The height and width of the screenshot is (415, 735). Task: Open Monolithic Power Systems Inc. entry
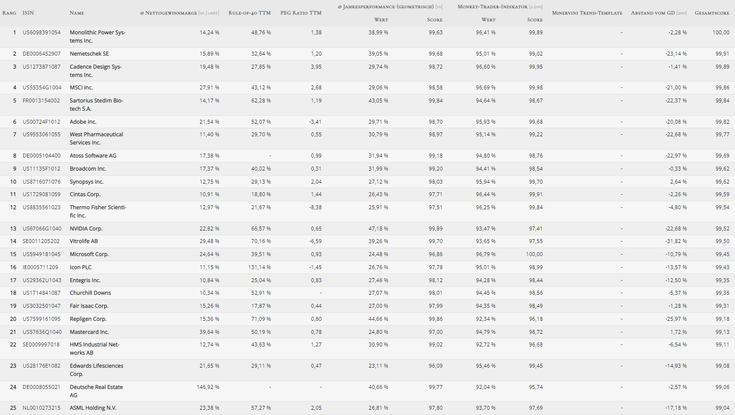point(98,37)
